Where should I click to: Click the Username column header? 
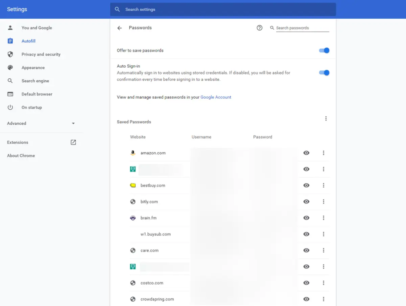pos(201,137)
